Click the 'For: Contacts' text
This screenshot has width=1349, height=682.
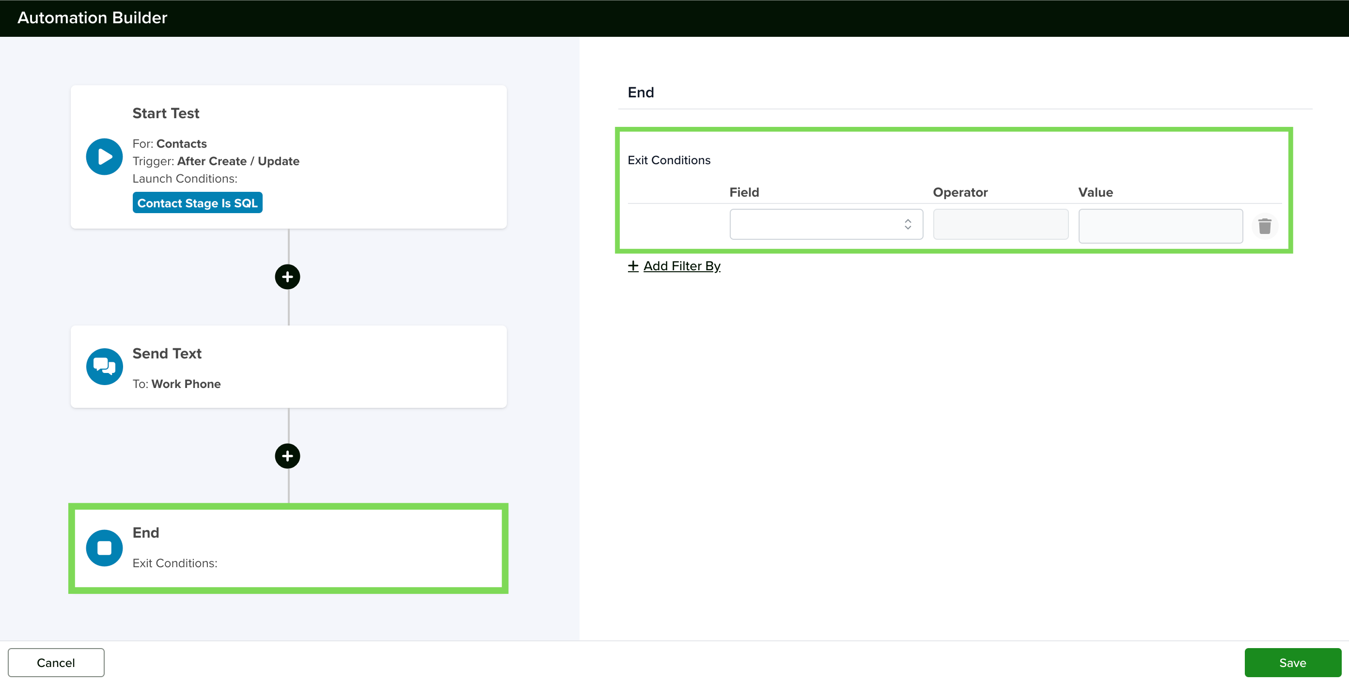(x=169, y=143)
